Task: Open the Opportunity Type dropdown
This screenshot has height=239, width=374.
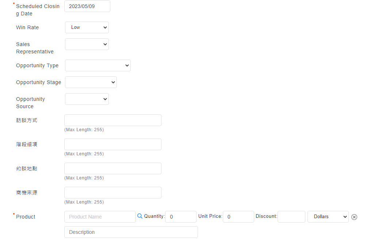Action: pos(98,65)
